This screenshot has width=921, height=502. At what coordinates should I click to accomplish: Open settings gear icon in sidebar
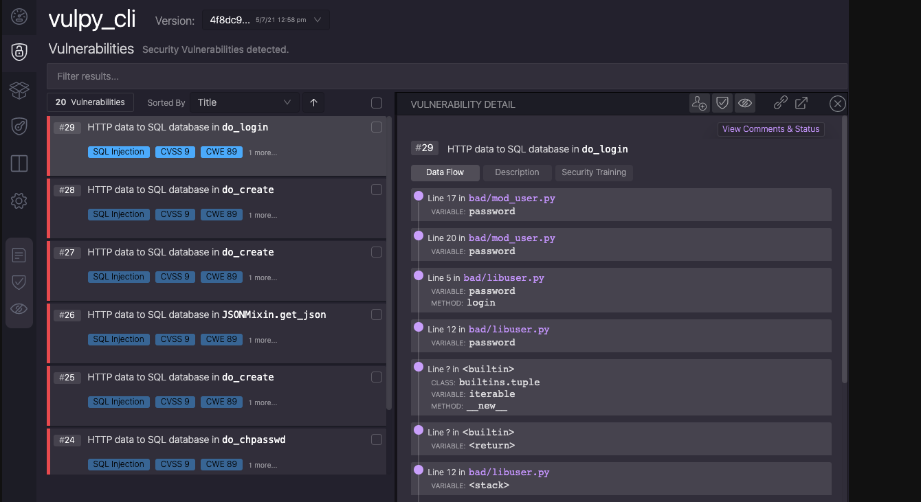pos(19,201)
